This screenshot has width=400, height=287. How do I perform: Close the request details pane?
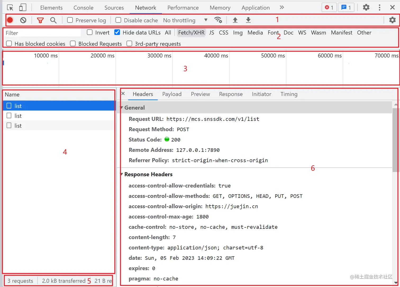pos(123,94)
